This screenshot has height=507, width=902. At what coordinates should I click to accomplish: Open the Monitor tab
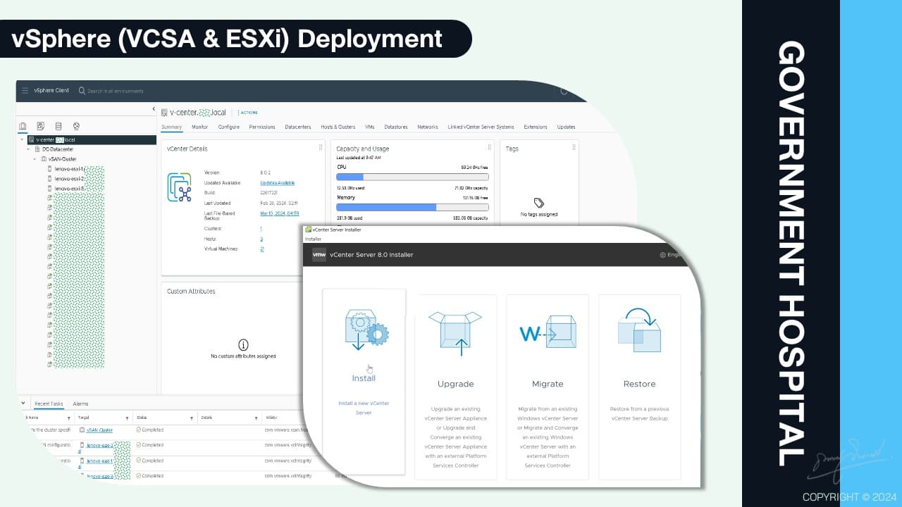(x=200, y=127)
